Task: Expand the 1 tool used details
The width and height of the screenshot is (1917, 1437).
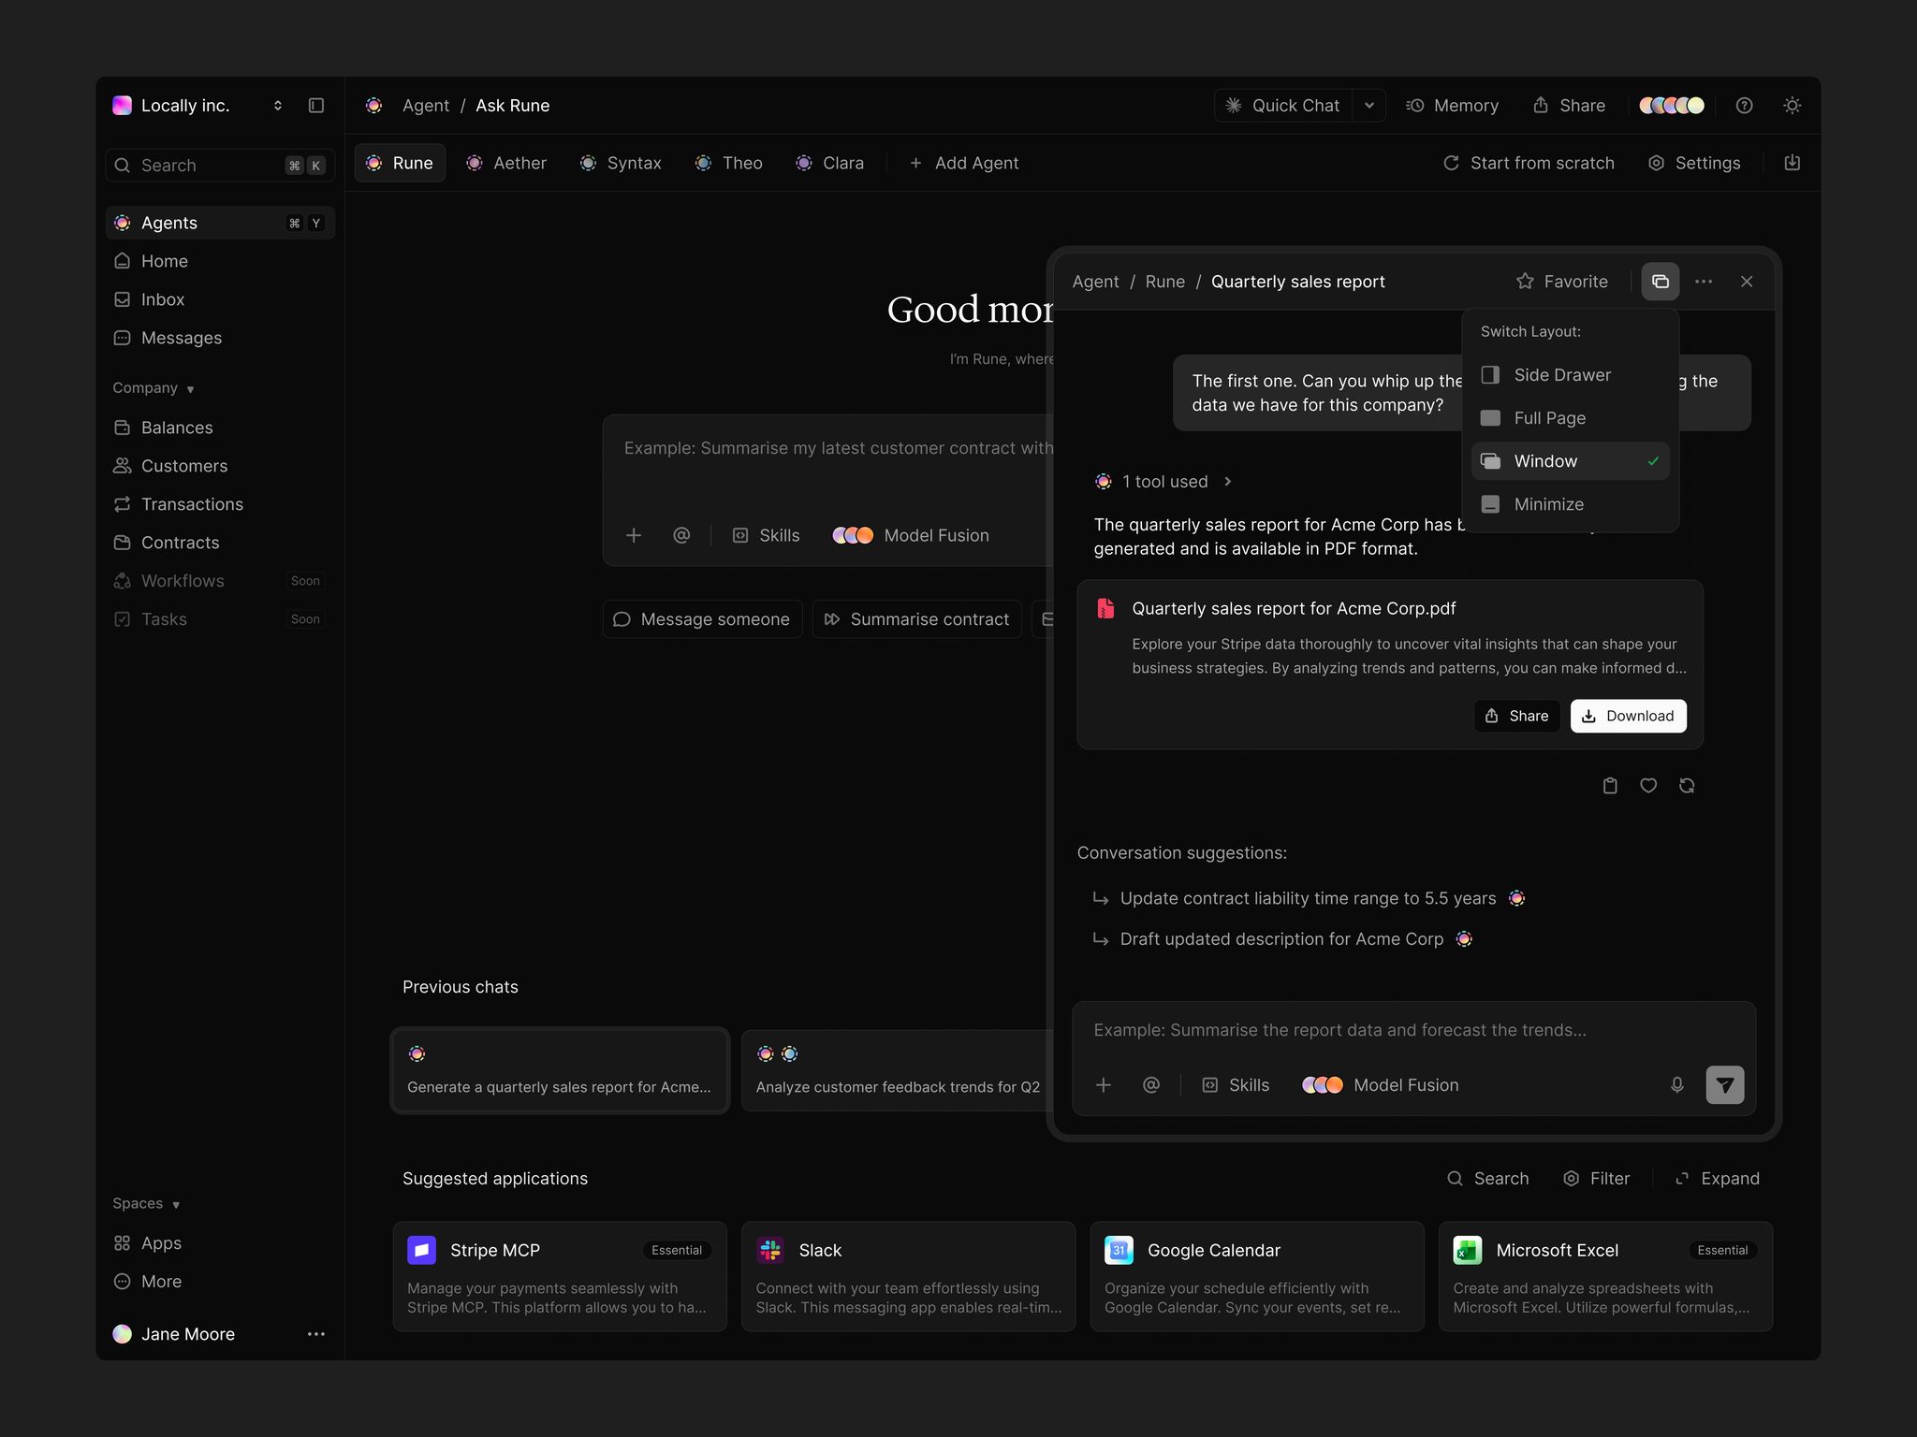Action: point(1163,482)
